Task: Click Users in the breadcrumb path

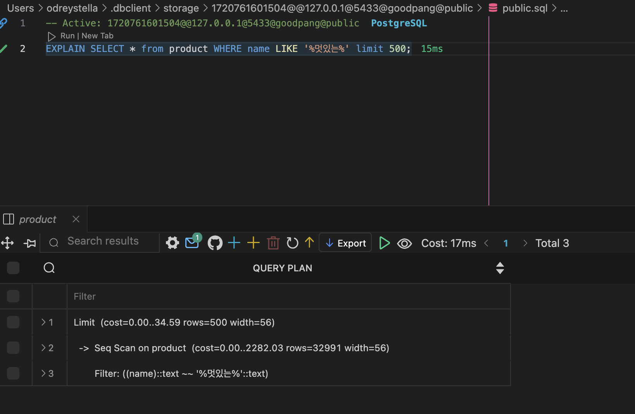Action: 21,8
